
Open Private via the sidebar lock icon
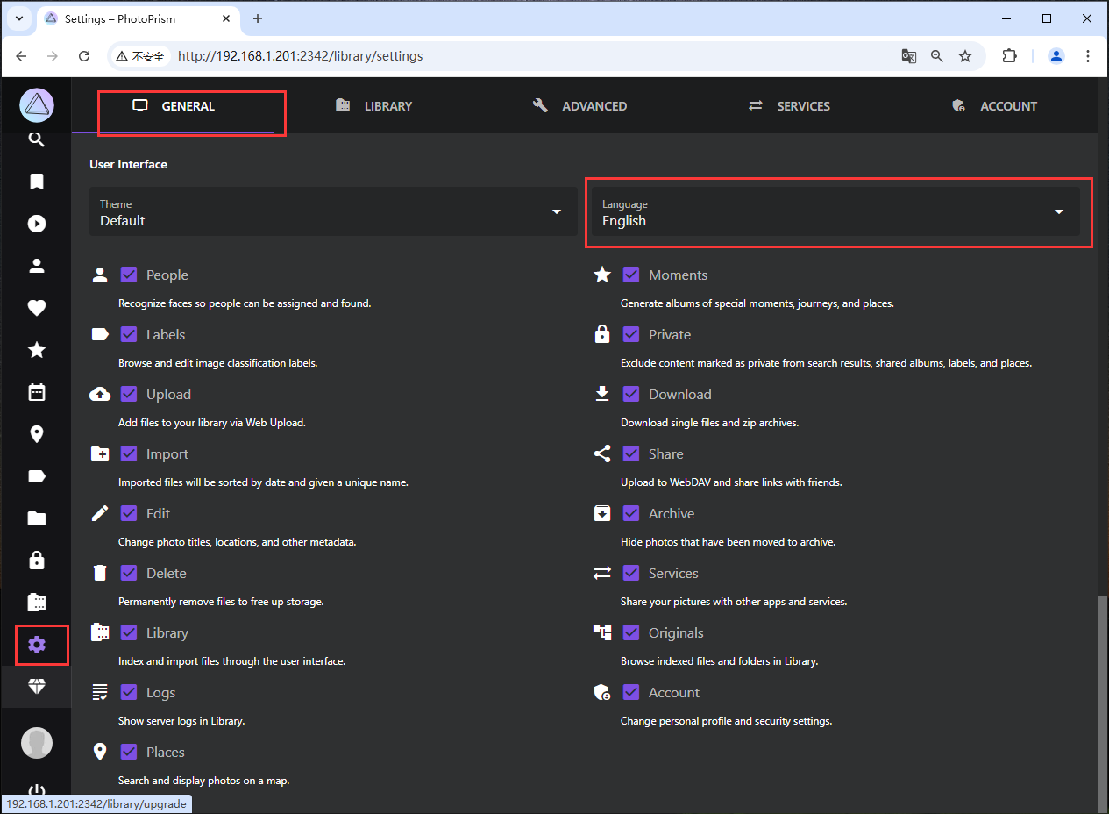pyautogui.click(x=36, y=561)
